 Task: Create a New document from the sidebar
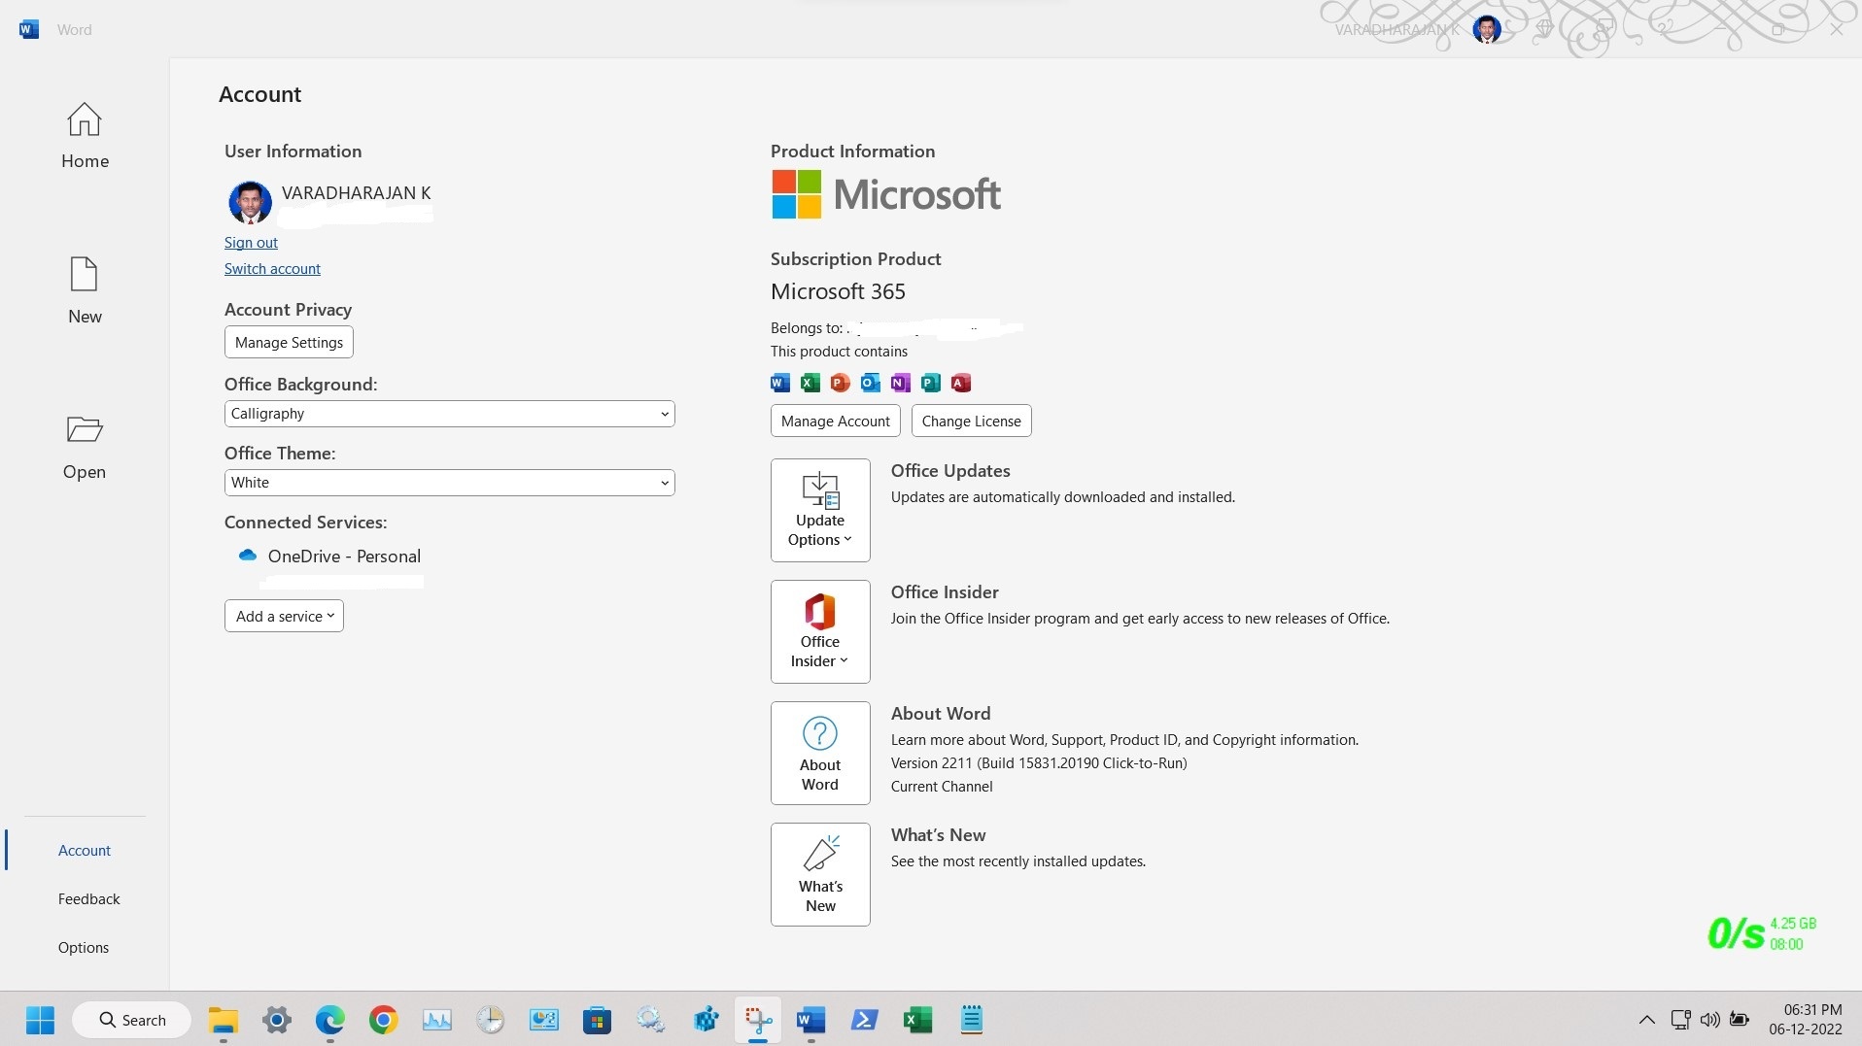point(85,291)
